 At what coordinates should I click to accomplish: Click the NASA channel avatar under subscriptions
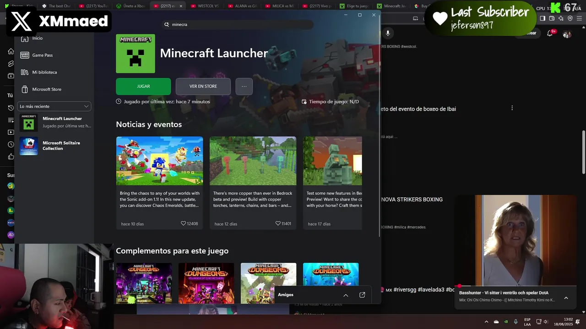pos(11,223)
